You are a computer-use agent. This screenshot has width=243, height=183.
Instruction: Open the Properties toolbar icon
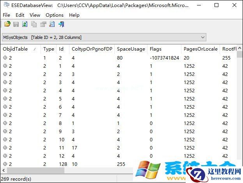[x=43, y=24]
